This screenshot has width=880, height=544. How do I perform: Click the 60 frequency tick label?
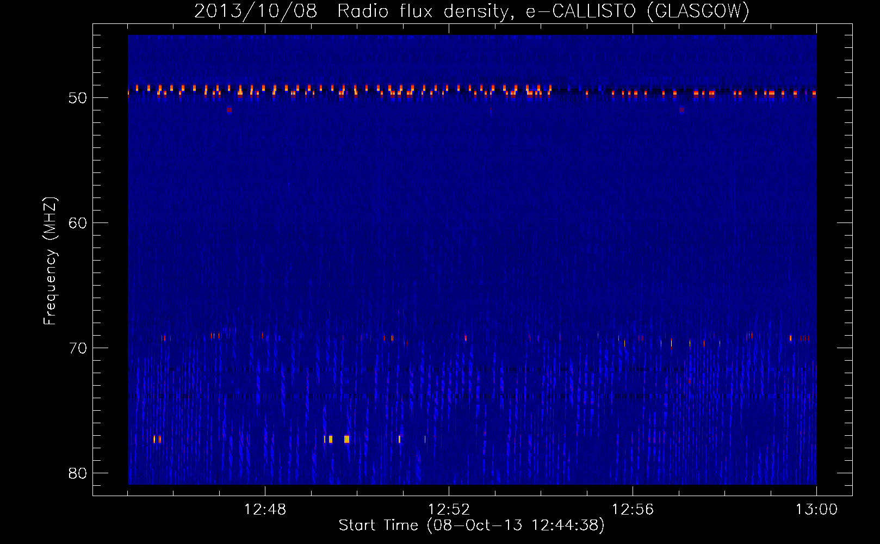click(x=78, y=223)
